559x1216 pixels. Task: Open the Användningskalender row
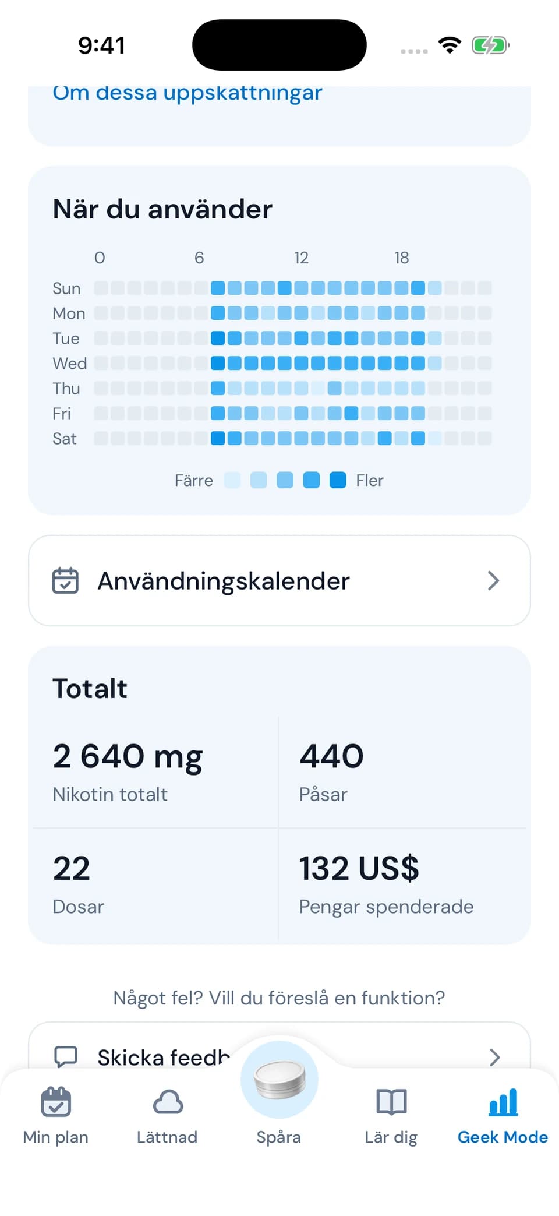click(279, 580)
